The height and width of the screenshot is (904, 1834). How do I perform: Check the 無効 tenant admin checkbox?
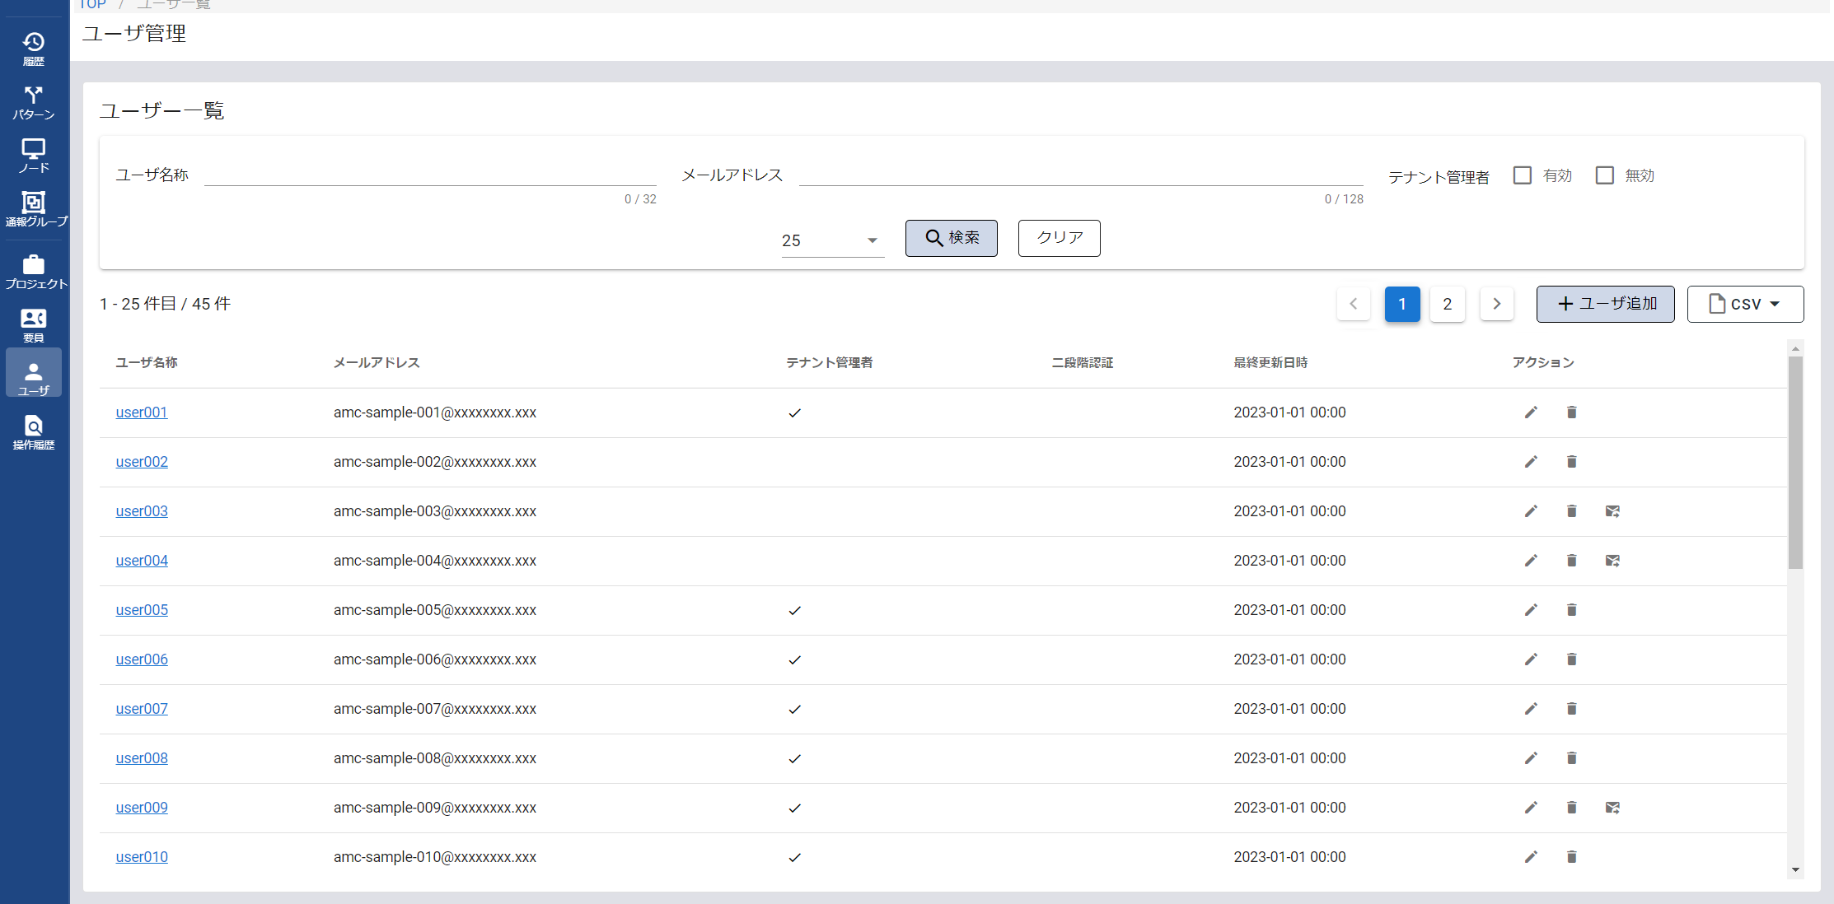[x=1604, y=175]
